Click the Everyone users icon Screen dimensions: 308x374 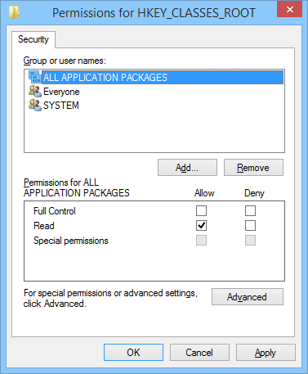[x=35, y=91]
